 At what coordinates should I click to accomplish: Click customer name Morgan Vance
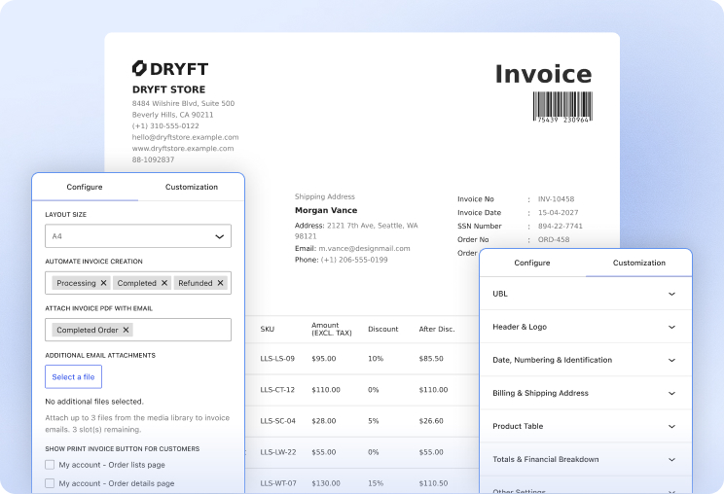click(326, 210)
